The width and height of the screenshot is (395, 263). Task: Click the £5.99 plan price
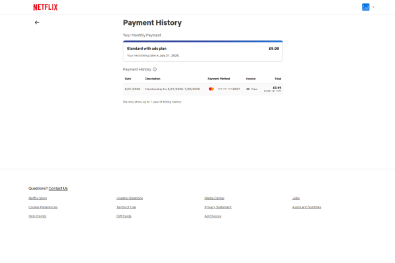[274, 49]
